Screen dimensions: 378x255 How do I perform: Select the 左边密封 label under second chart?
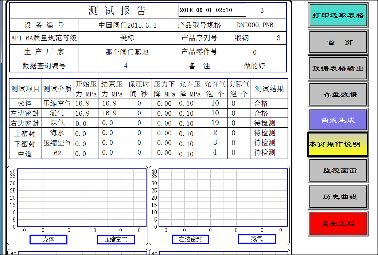[x=190, y=239]
